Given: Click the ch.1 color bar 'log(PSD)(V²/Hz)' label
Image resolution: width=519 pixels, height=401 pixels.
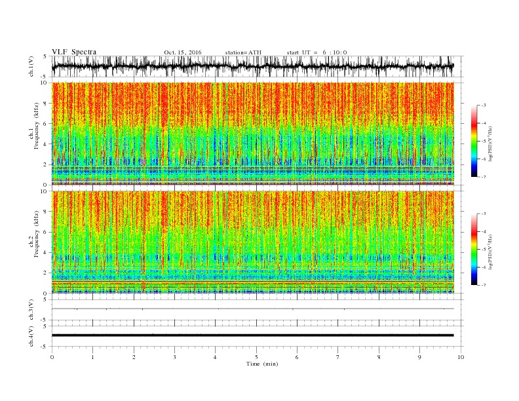Looking at the screenshot, I should 490,143.
